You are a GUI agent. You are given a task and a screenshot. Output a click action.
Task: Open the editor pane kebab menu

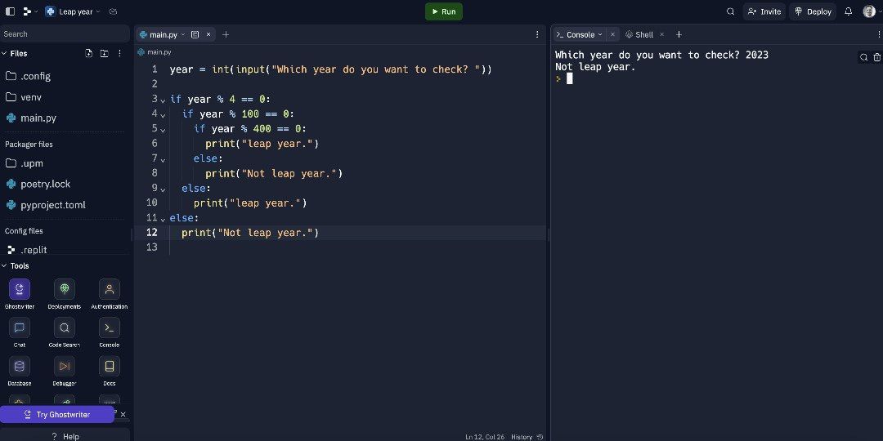coord(537,34)
